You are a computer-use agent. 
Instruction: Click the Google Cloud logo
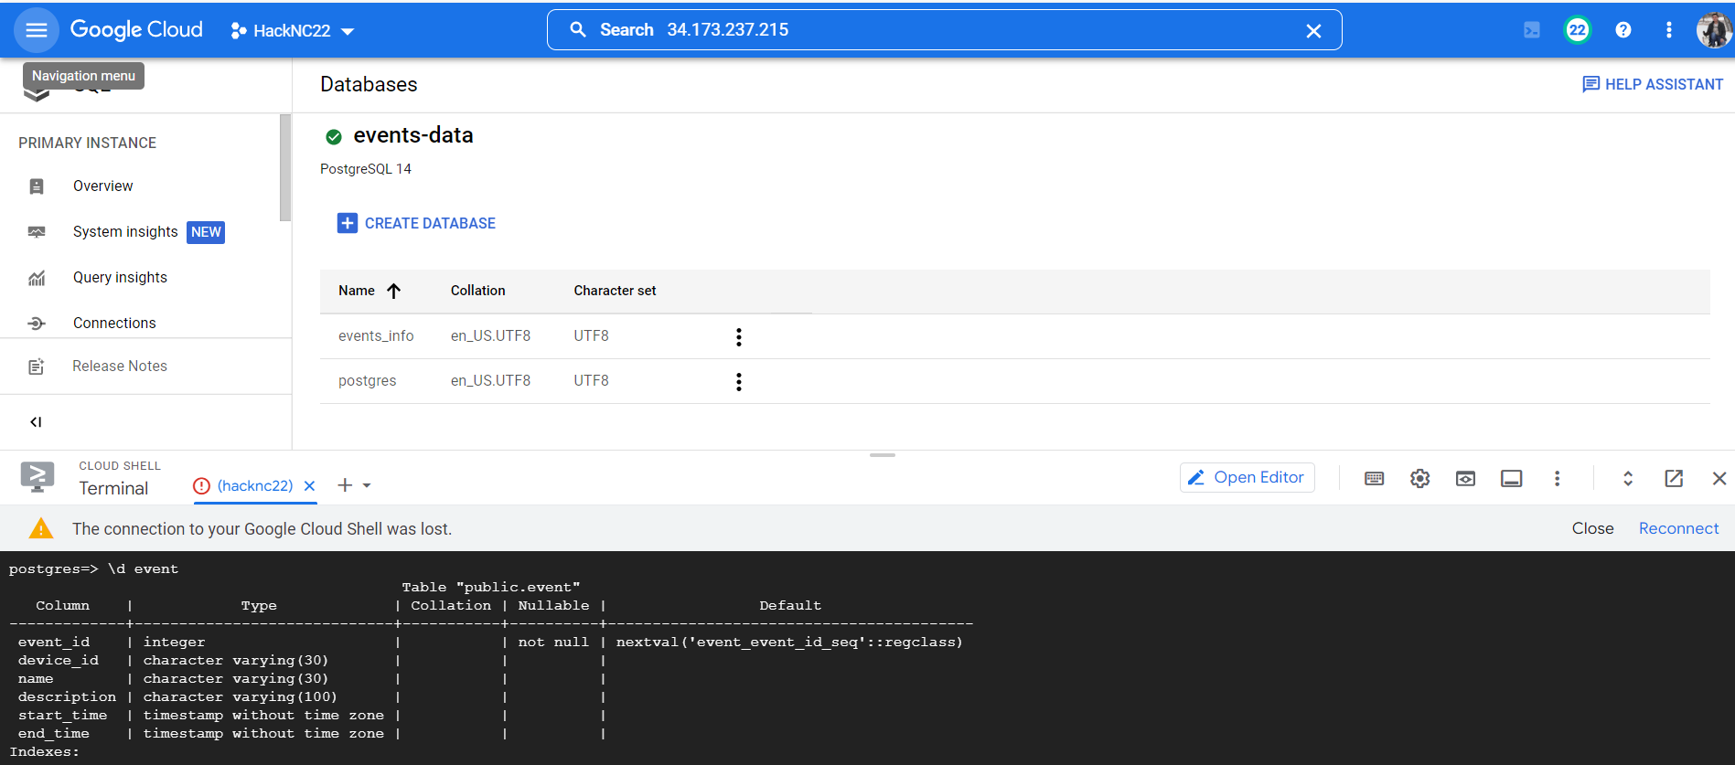pyautogui.click(x=136, y=30)
